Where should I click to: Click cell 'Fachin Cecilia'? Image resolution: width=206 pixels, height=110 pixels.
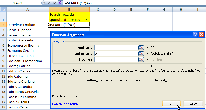point(28,102)
